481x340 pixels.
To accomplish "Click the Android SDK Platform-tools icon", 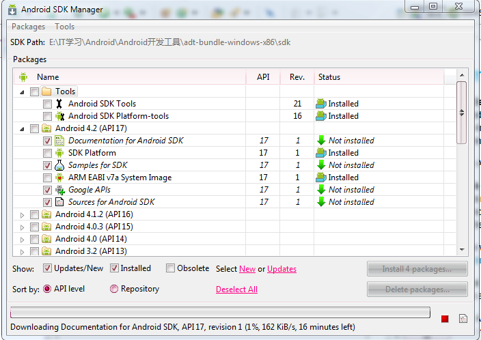I will tap(59, 116).
